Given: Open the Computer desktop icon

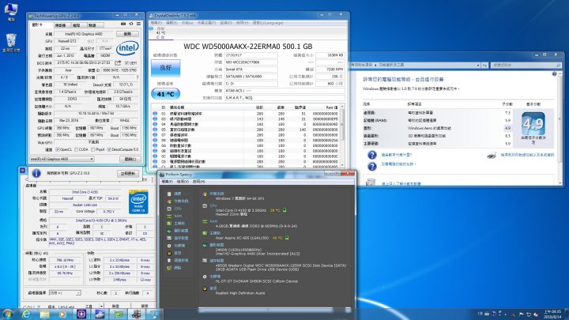Looking at the screenshot, I should click(x=11, y=12).
